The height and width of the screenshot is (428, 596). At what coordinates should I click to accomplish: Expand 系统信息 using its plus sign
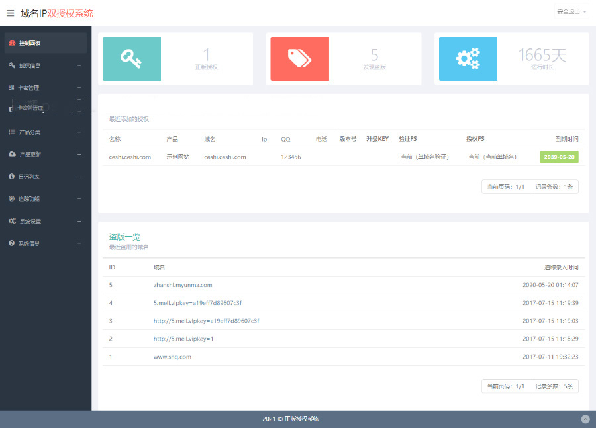tap(79, 243)
